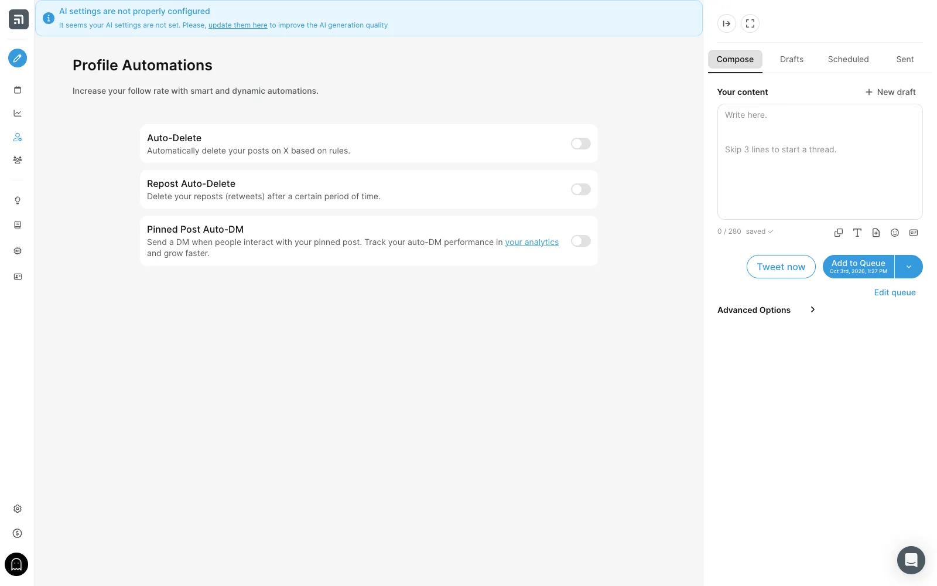Image resolution: width=937 pixels, height=586 pixels.
Task: Follow the 'update them here' link
Action: coord(238,25)
